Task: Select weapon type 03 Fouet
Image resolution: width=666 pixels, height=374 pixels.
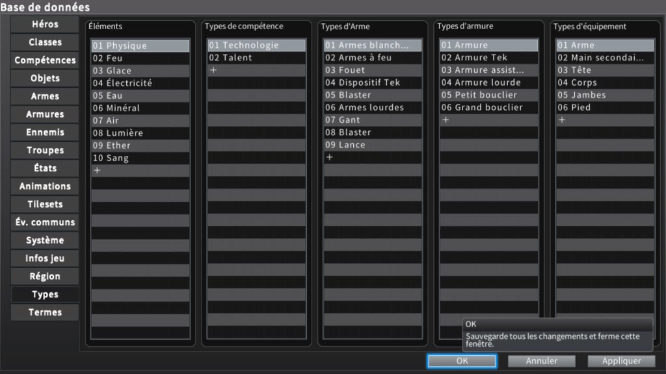Action: pos(373,70)
